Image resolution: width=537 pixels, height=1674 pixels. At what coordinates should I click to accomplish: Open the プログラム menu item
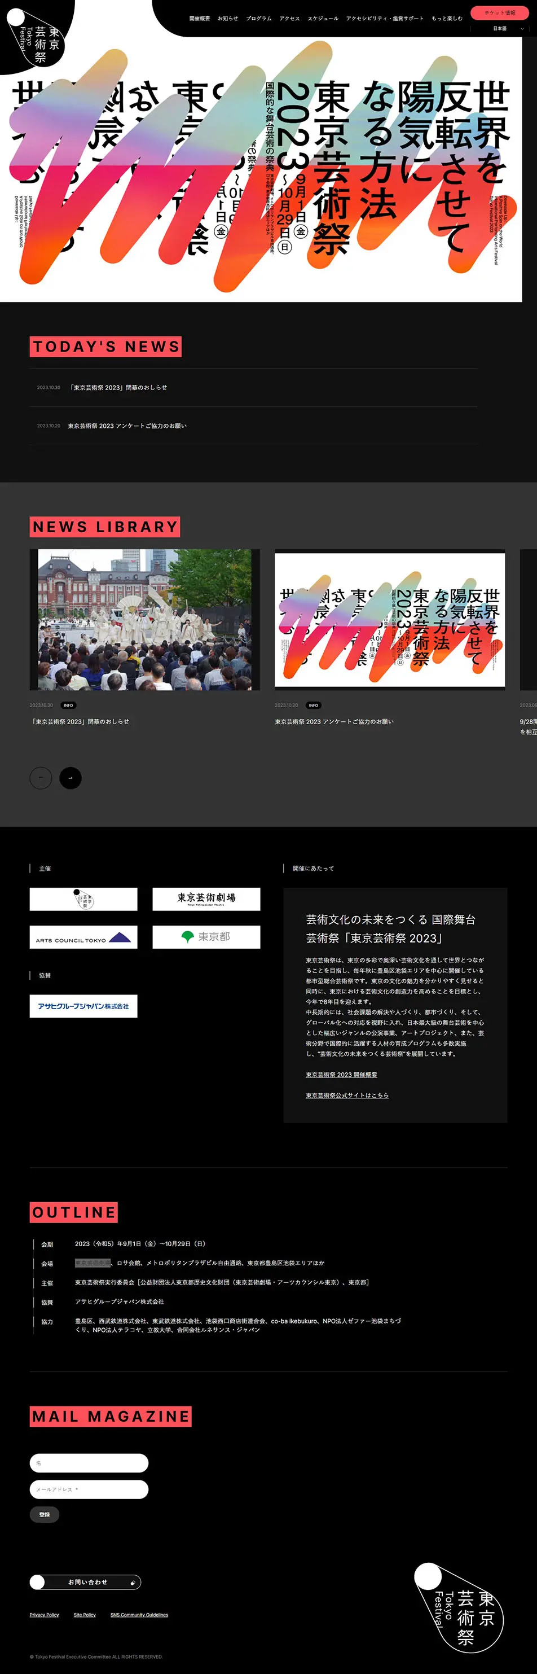click(258, 18)
